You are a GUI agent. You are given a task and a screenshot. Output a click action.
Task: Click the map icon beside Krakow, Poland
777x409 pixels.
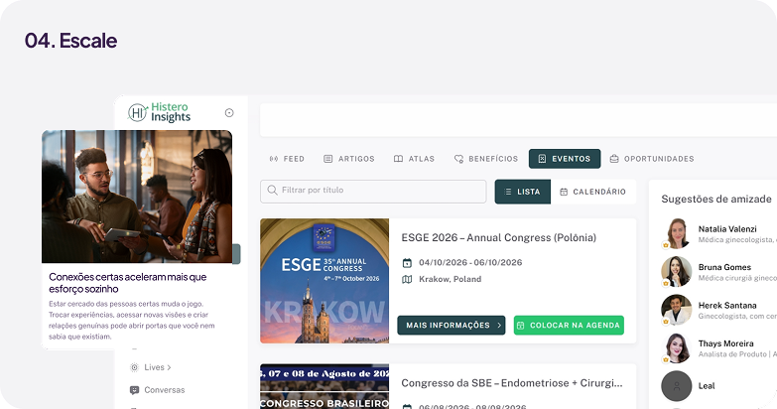[407, 279]
